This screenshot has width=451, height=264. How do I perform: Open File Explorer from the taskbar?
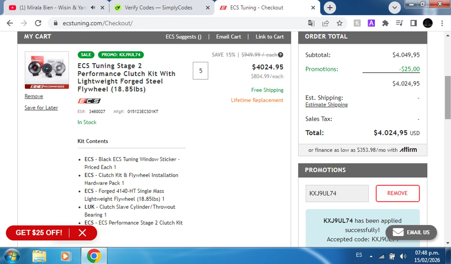(39, 256)
